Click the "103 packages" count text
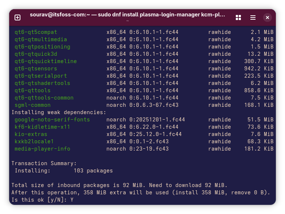Image resolution: width=285 pixels, height=214 pixels. tap(93, 171)
